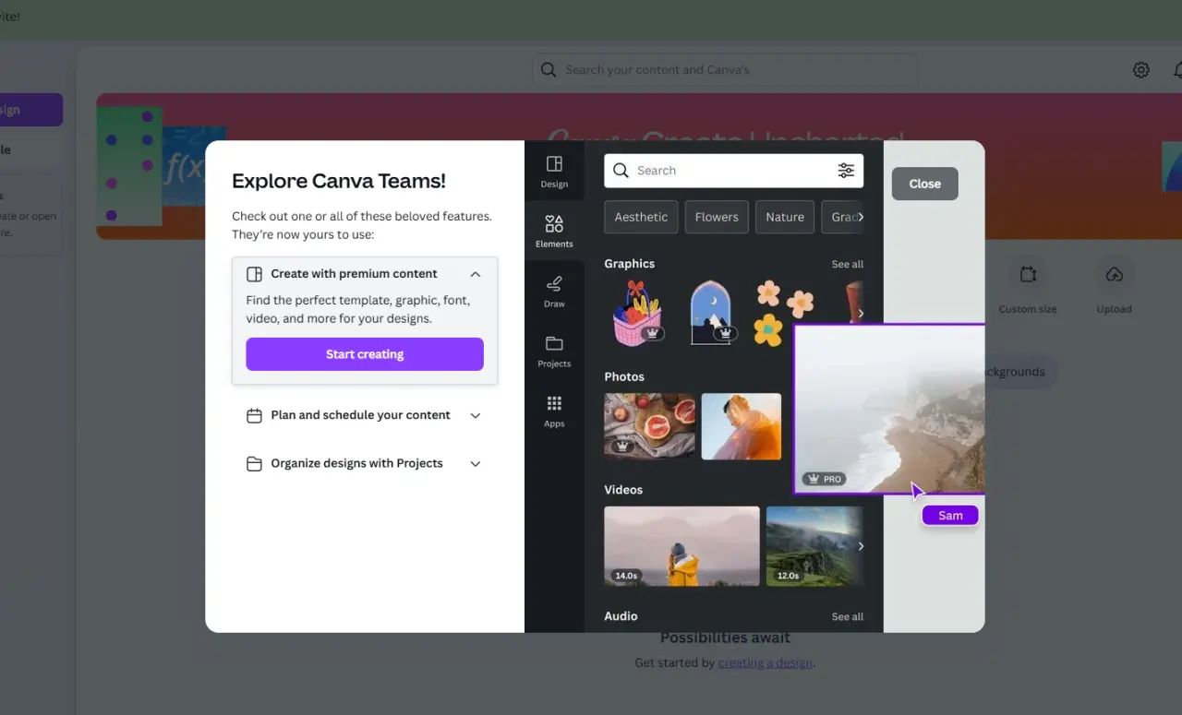Open the filter options in the elements search
Image resolution: width=1182 pixels, height=715 pixels.
pyautogui.click(x=846, y=171)
